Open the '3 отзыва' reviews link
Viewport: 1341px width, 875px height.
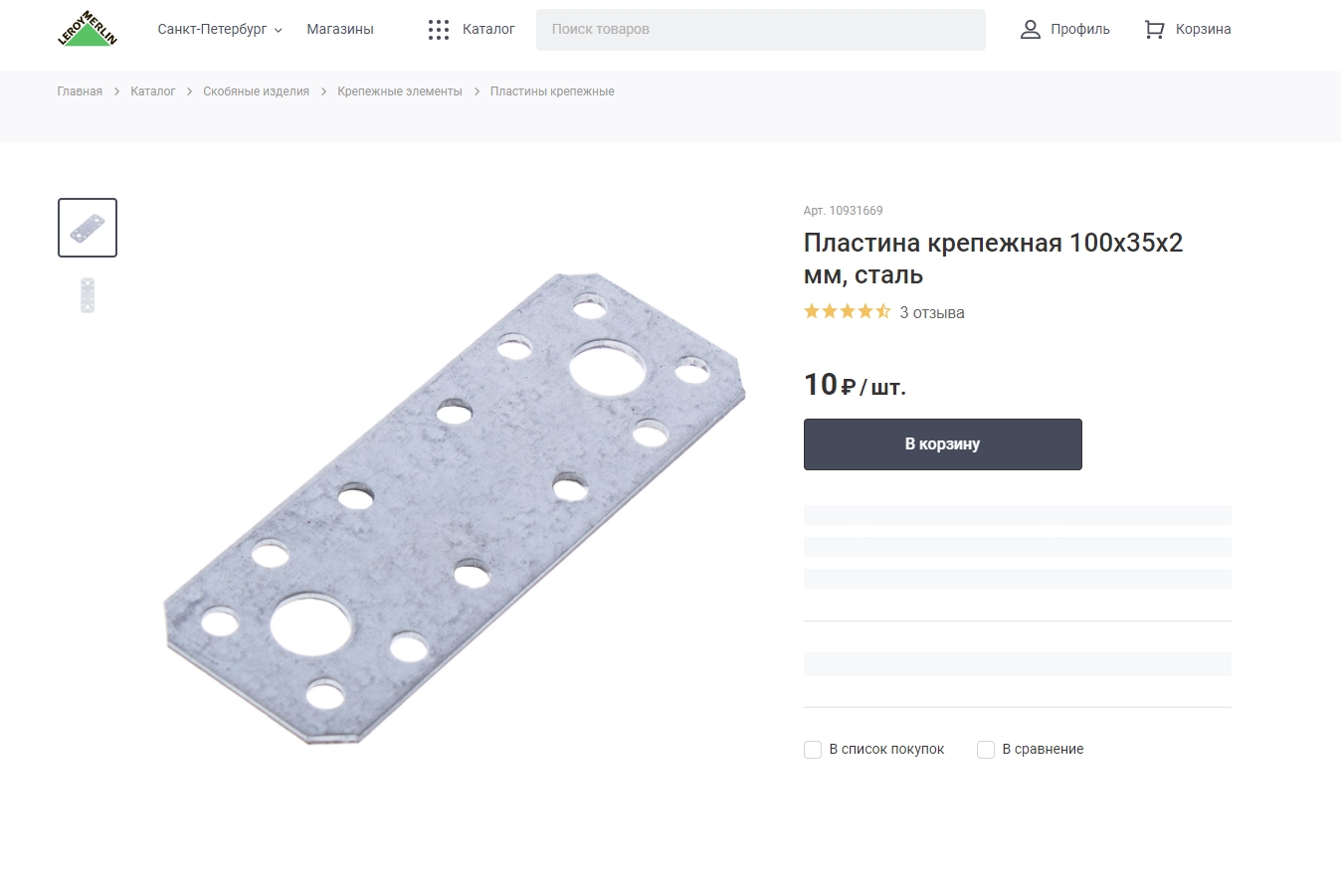[x=932, y=313]
